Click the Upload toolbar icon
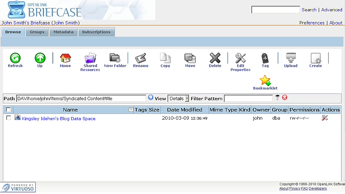Viewport: 345px width, 194px height. coord(291,58)
